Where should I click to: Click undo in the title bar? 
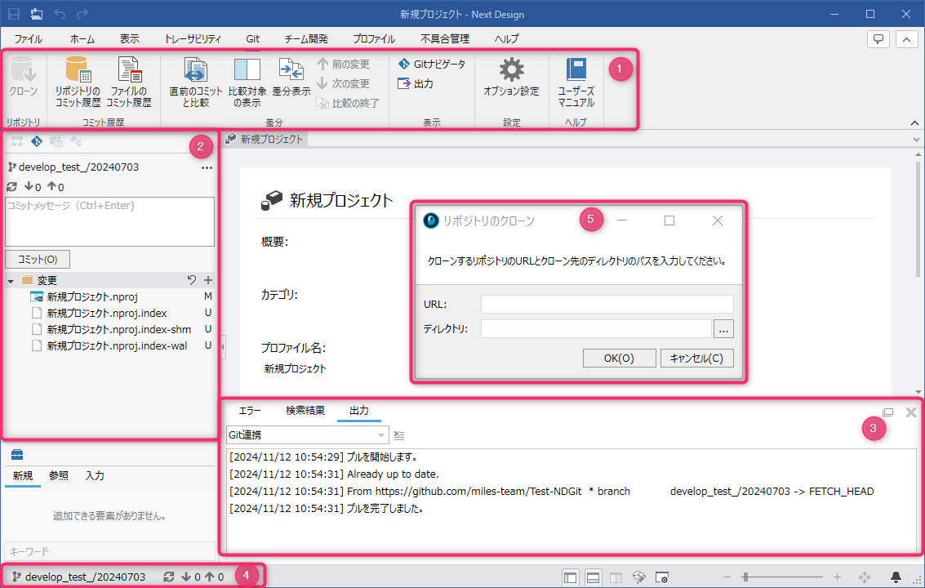coord(60,14)
